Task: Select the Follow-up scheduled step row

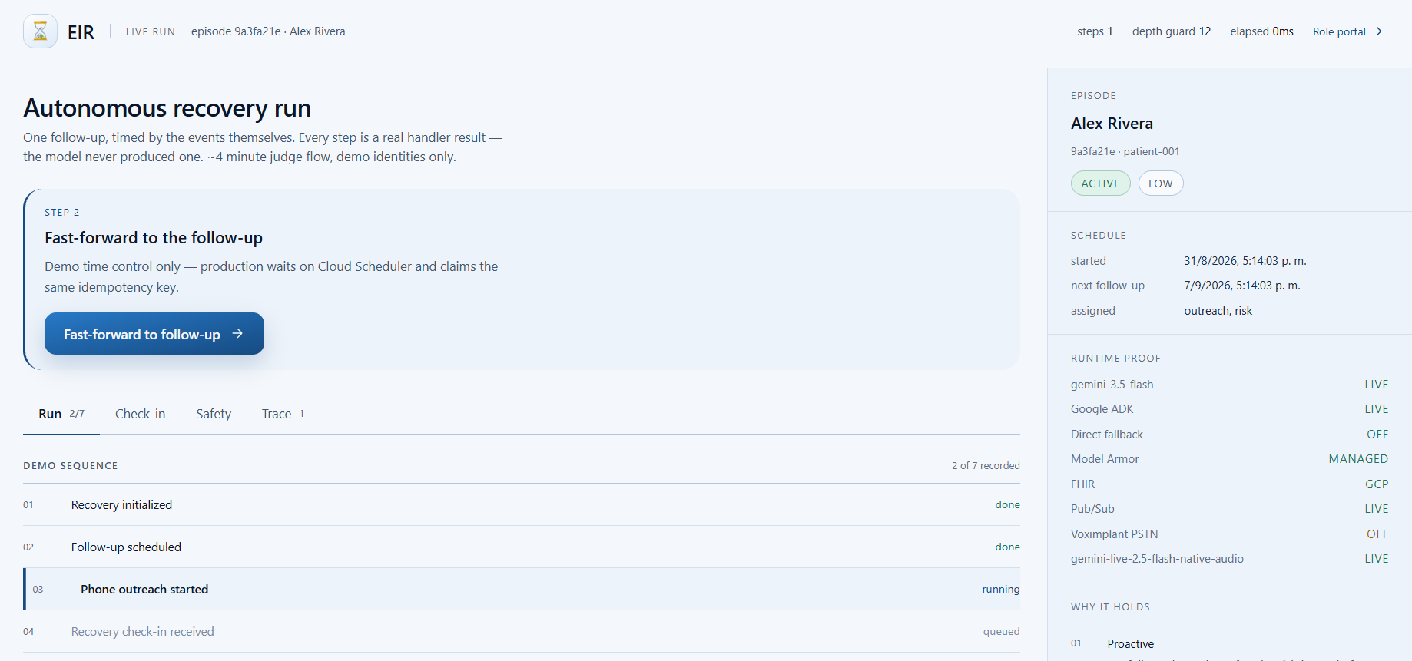Action: pos(522,547)
